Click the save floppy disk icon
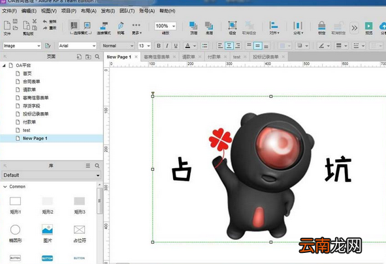 click(x=15, y=22)
